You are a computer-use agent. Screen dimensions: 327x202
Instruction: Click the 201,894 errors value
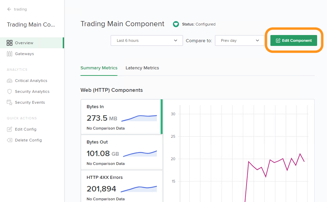(x=101, y=189)
